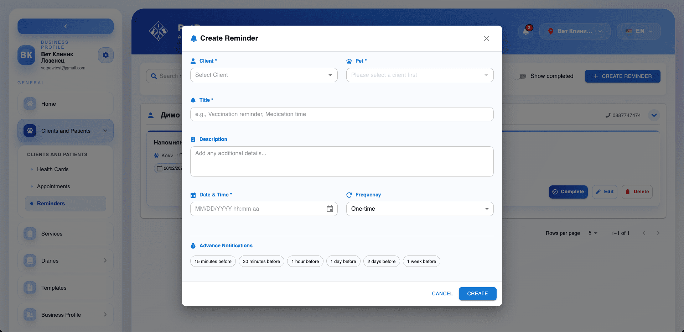Open the Вет Клини... location dropdown

click(x=575, y=31)
